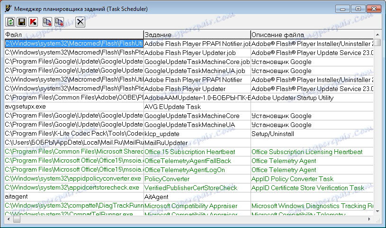
Task: Delete the selected task with the black X icon
Action: (x=80, y=22)
